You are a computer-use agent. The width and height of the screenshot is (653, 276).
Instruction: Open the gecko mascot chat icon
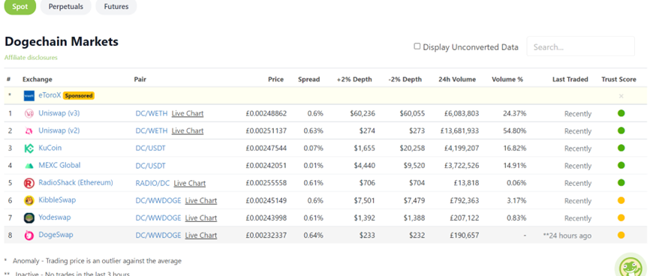630,265
